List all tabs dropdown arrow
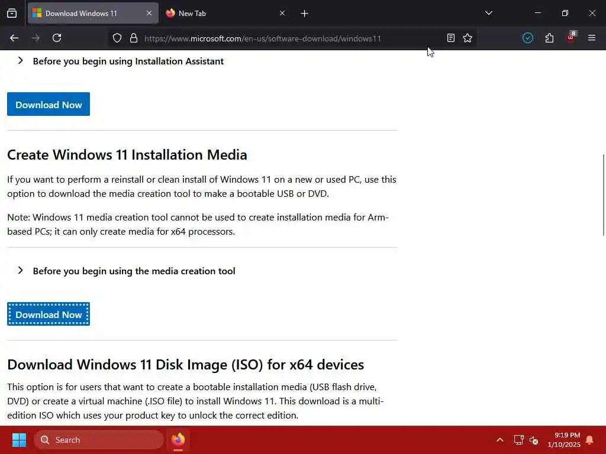 (489, 13)
